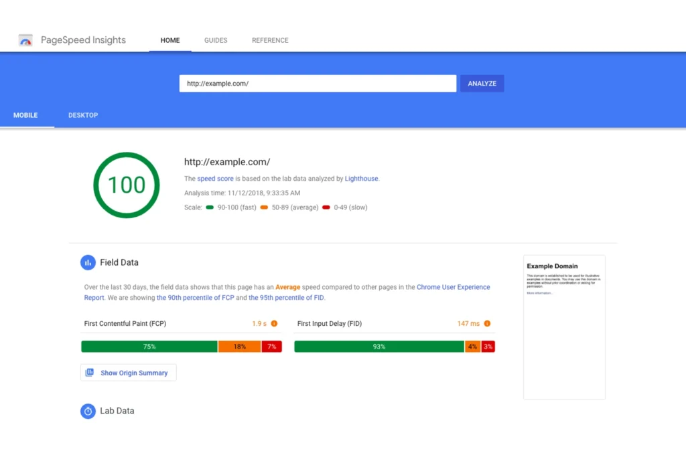Click the PageSpeed Insights logo icon
686x457 pixels.
click(x=25, y=40)
